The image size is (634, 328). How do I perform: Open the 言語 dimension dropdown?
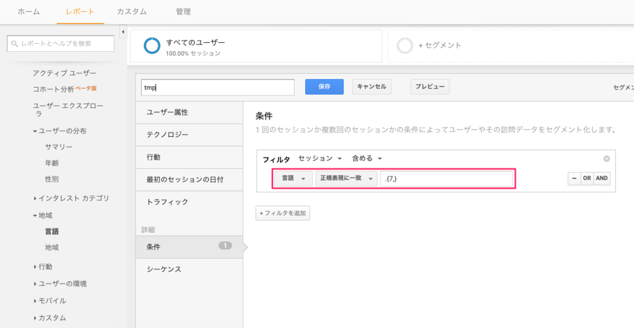tap(293, 178)
